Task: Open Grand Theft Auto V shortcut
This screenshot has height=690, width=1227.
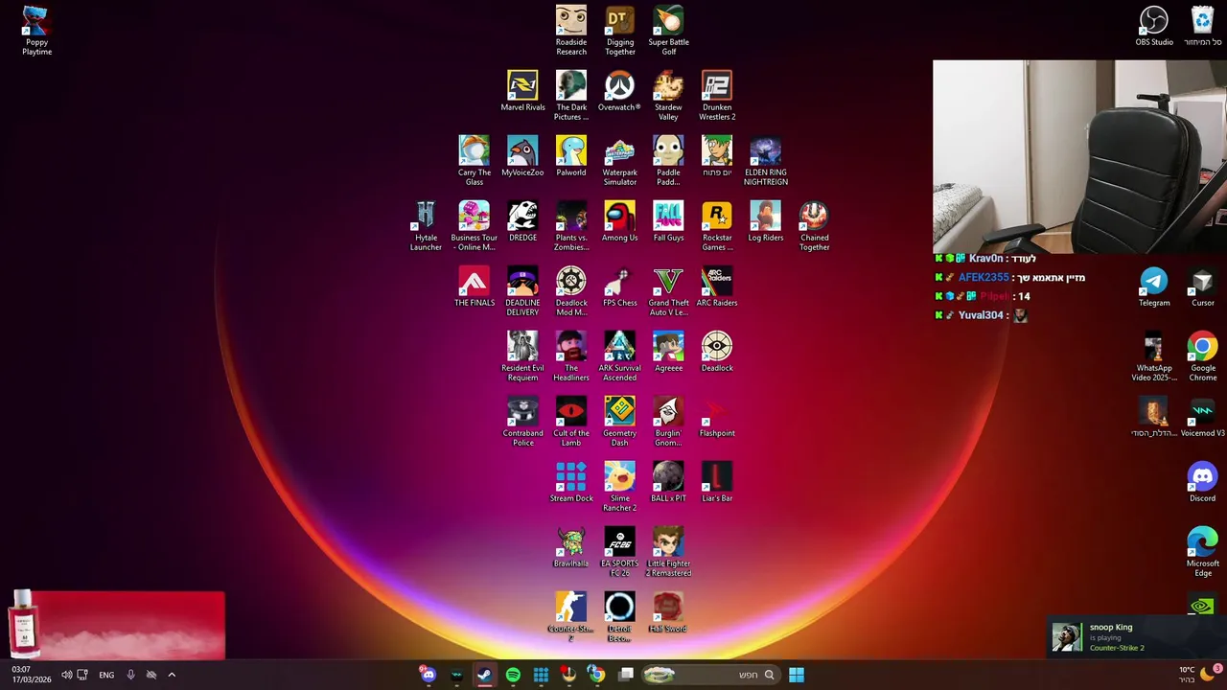Action: [668, 291]
